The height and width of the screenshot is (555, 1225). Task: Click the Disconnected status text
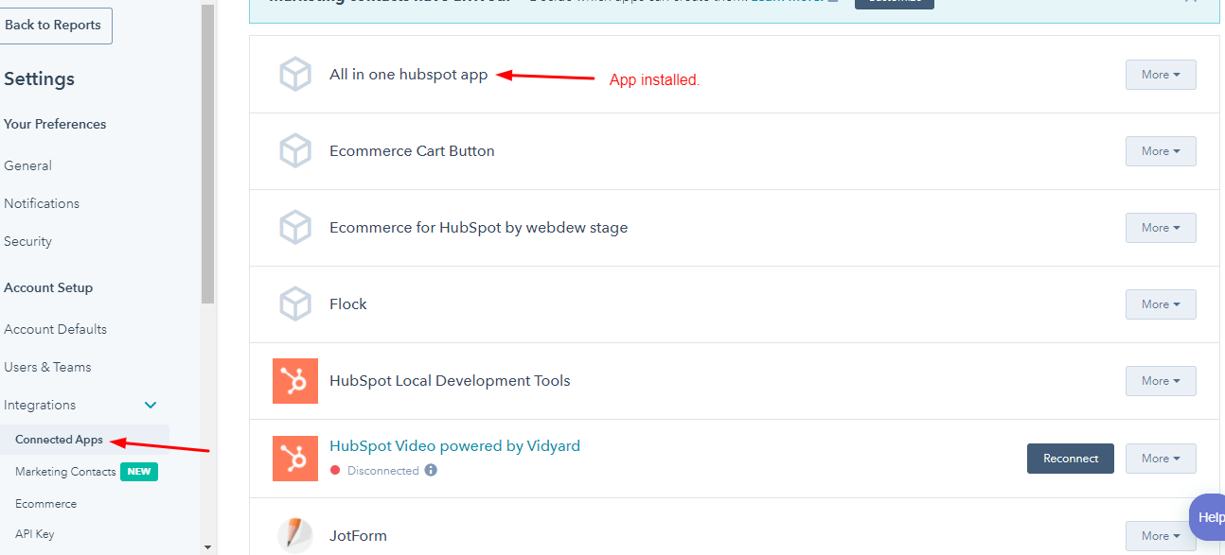(382, 471)
